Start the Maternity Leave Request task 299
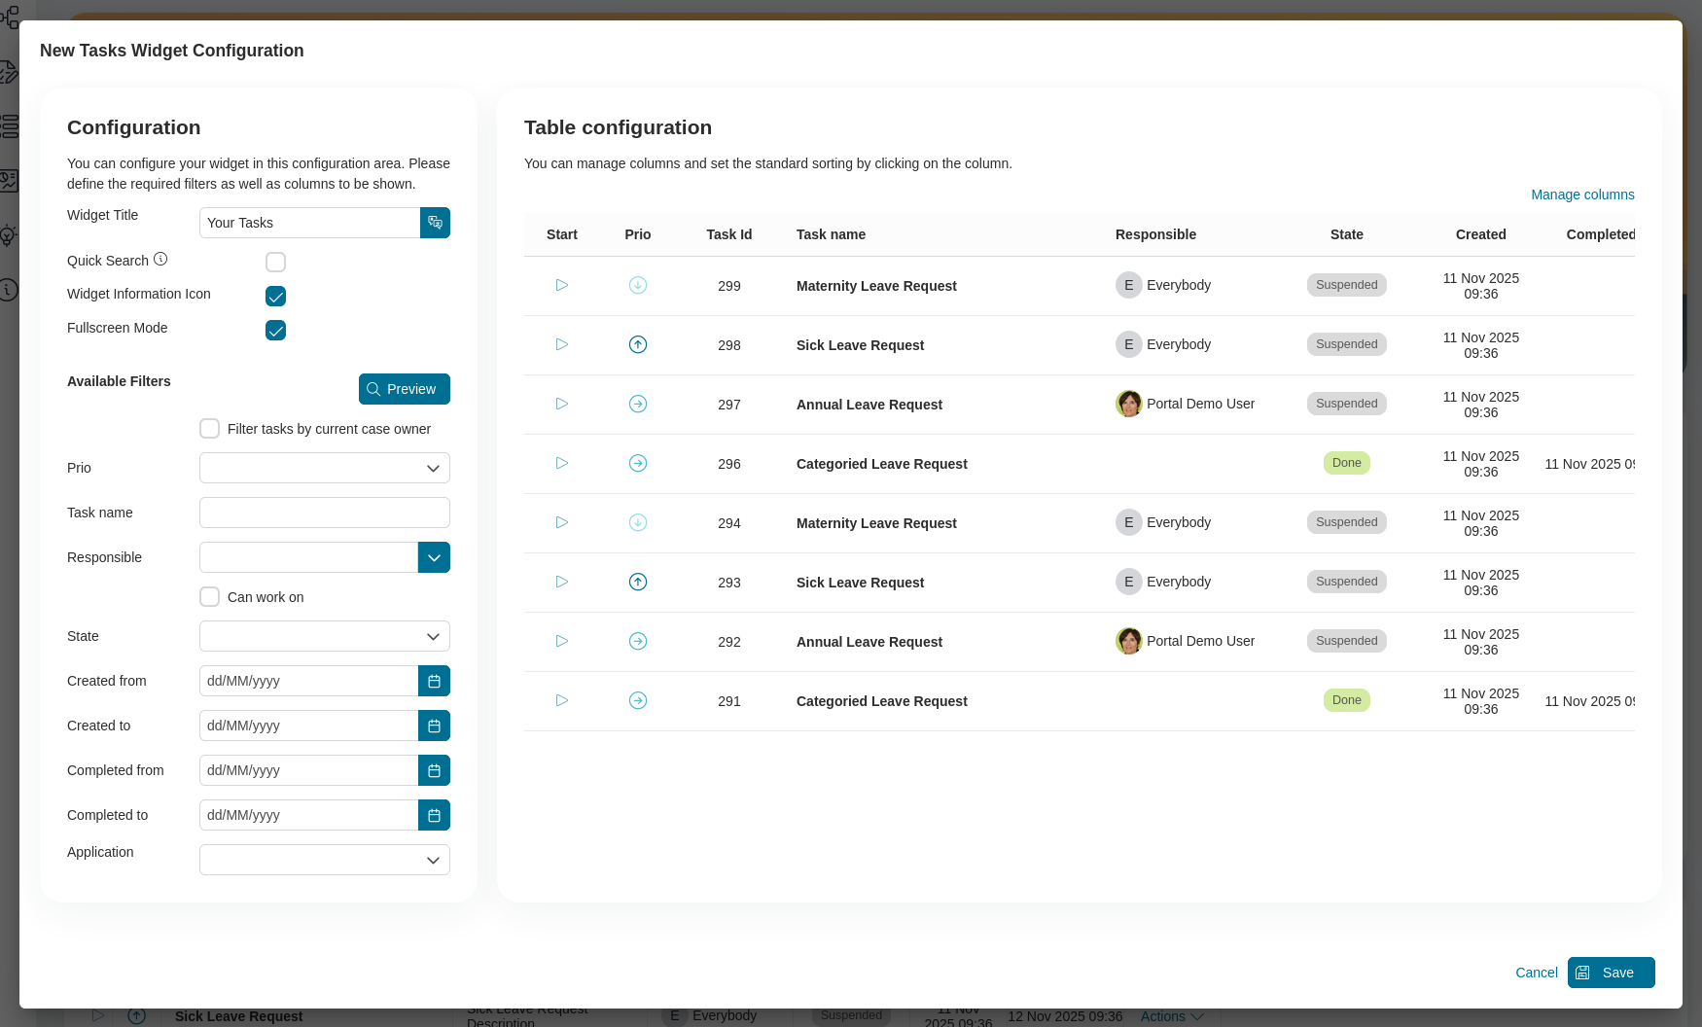 pyautogui.click(x=561, y=285)
